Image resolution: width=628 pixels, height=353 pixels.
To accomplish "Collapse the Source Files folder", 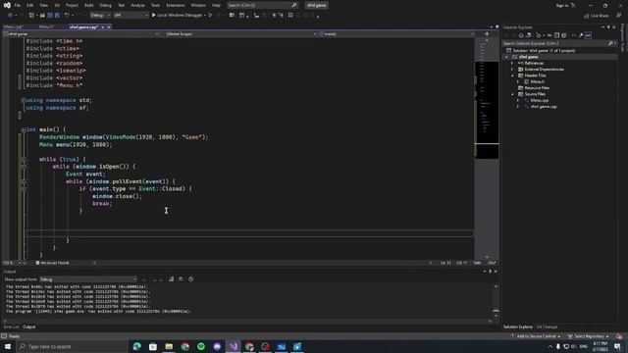I will pos(512,94).
